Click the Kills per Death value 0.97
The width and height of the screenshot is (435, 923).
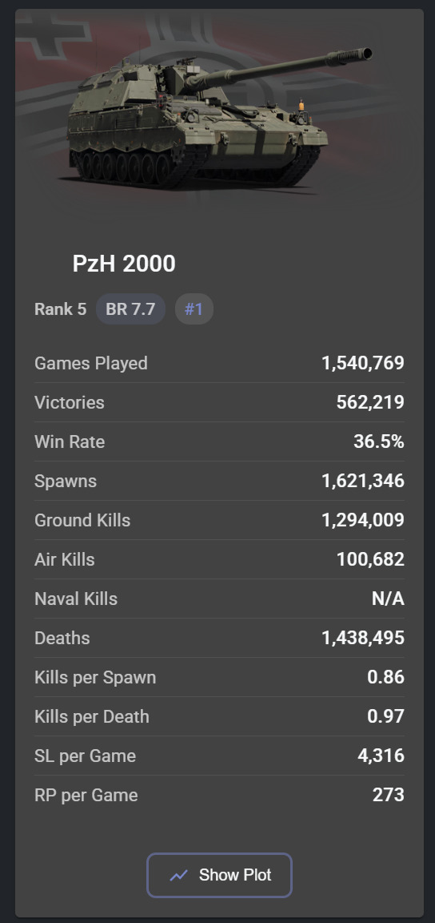(385, 716)
